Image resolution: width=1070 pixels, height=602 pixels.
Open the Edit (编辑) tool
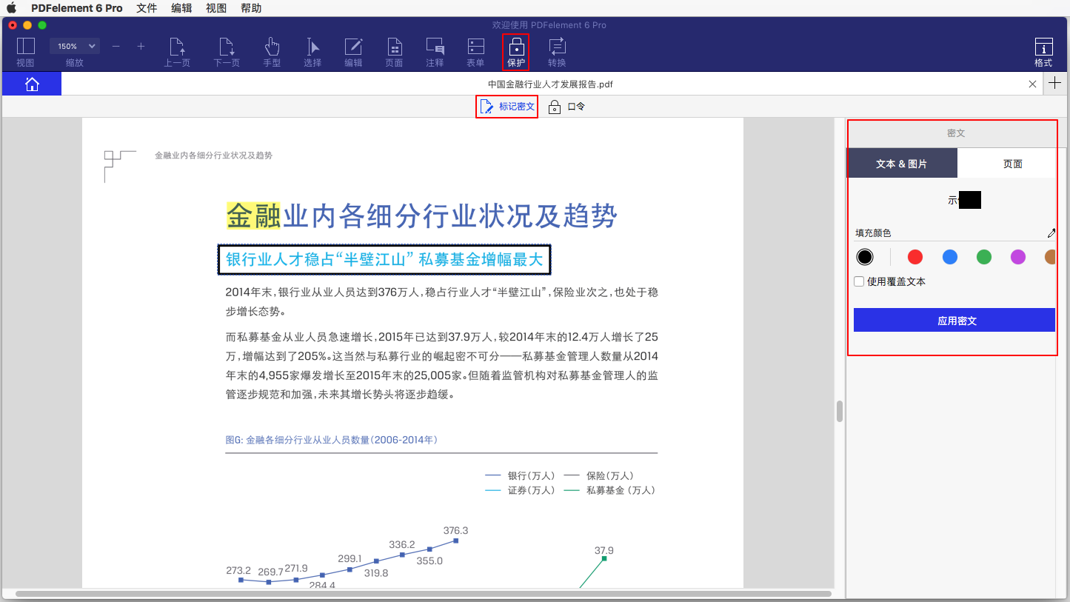click(x=353, y=47)
